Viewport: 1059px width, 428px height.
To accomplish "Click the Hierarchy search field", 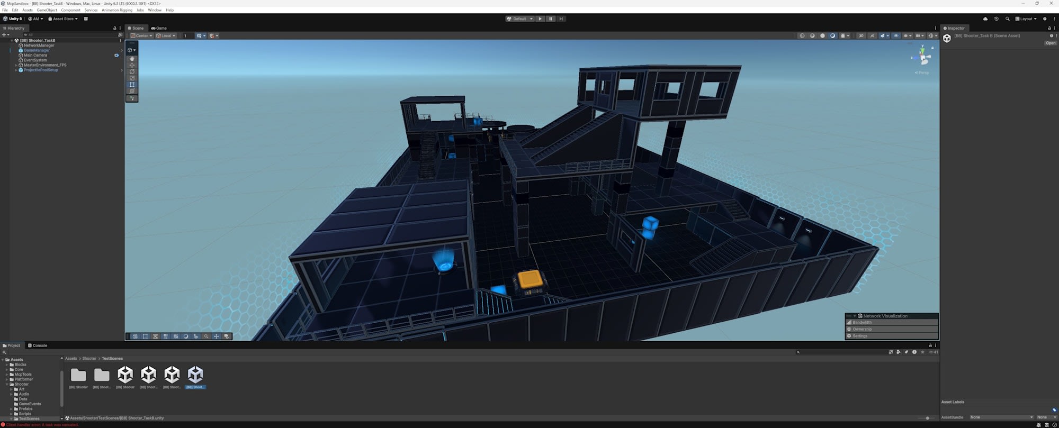I will 71,35.
